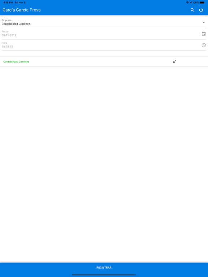208x277 pixels.
Task: Tap the battery indicator in status bar
Action: click(x=202, y=3)
